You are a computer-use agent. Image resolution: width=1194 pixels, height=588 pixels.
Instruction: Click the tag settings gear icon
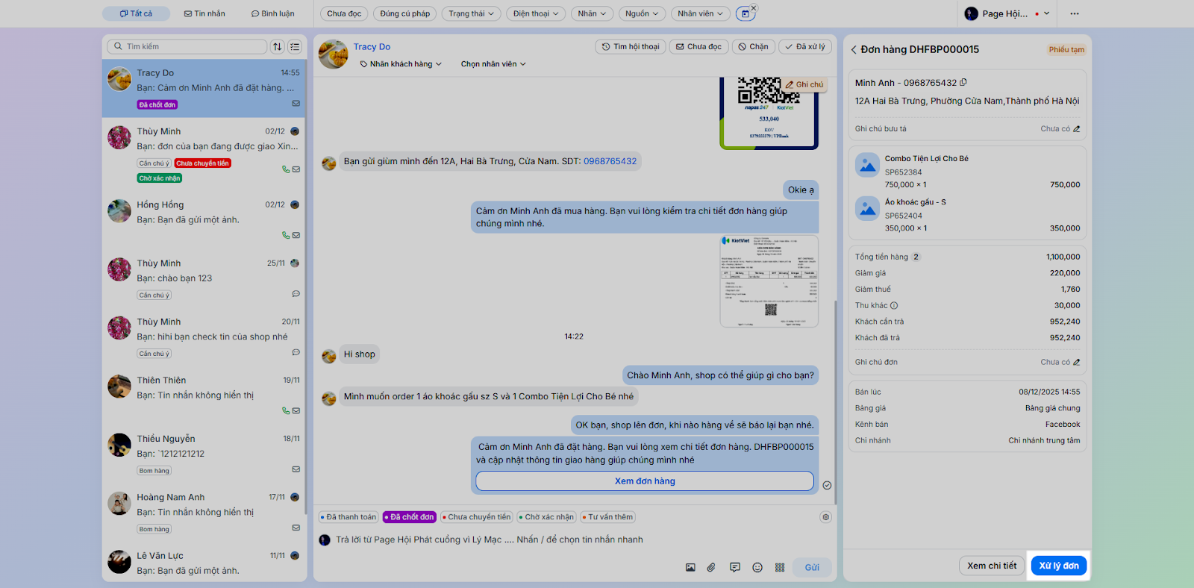[x=825, y=517]
